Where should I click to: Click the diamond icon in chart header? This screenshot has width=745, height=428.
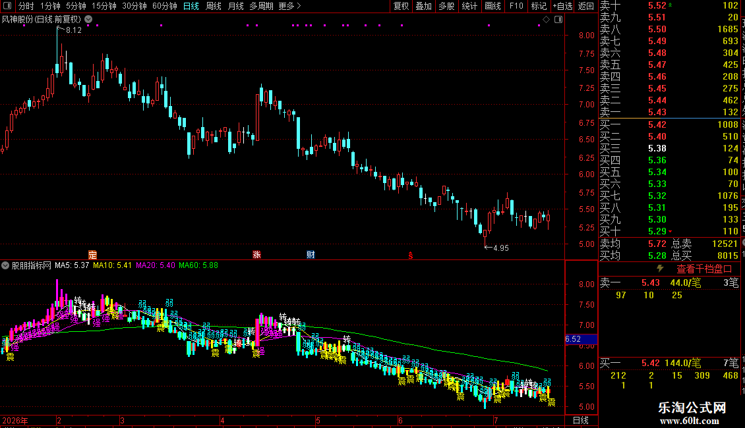point(547,20)
